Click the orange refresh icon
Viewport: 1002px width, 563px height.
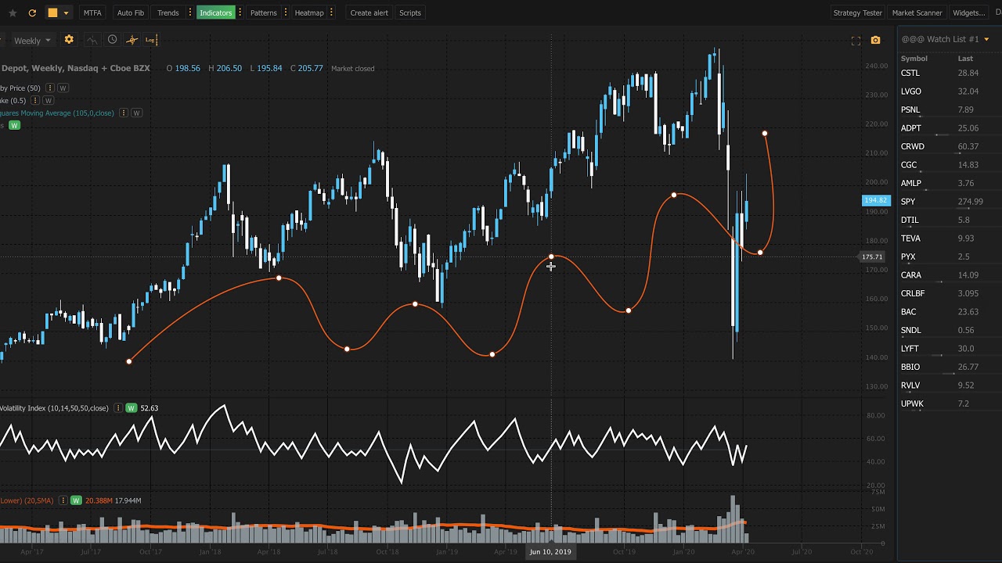pos(32,13)
